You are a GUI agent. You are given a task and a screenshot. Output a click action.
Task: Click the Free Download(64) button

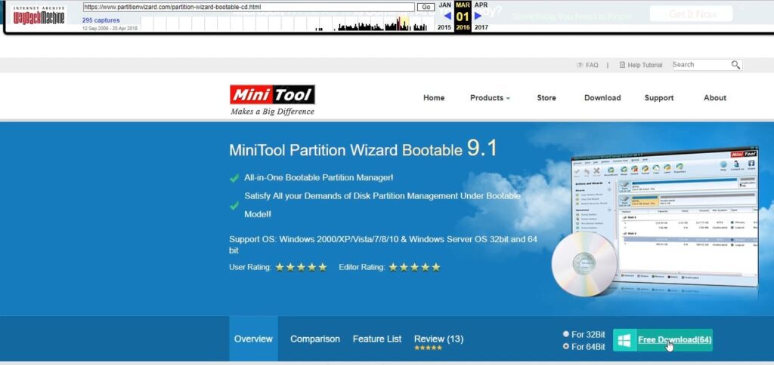coord(663,340)
